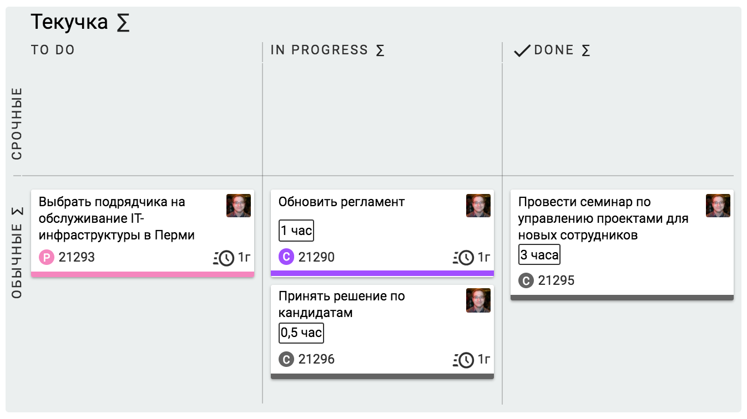Click the purple C badge on card 21290
Image resolution: width=747 pixels, height=419 pixels.
286,257
